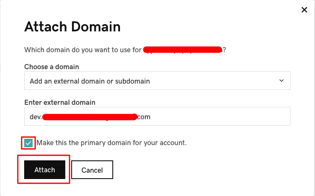The width and height of the screenshot is (315, 196).
Task: Click the Attach button
Action: pyautogui.click(x=45, y=170)
